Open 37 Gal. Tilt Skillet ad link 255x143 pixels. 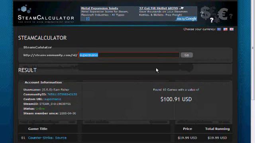[x=161, y=8]
